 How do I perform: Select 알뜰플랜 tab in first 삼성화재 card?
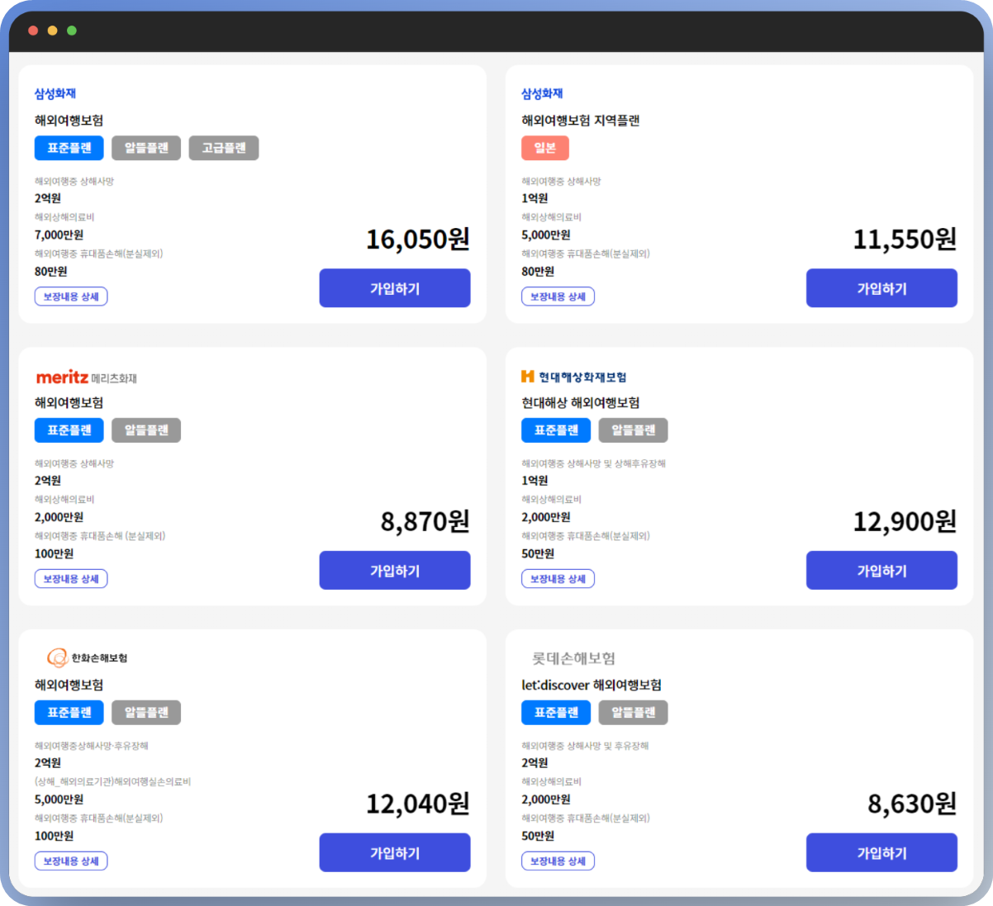click(146, 148)
